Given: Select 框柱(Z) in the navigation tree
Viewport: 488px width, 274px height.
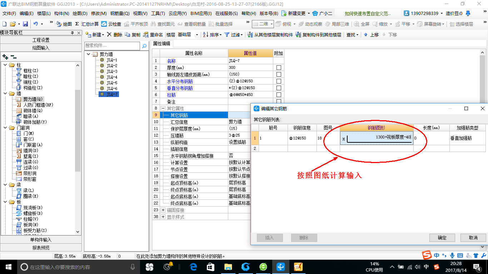Looking at the screenshot, I should point(31,71).
